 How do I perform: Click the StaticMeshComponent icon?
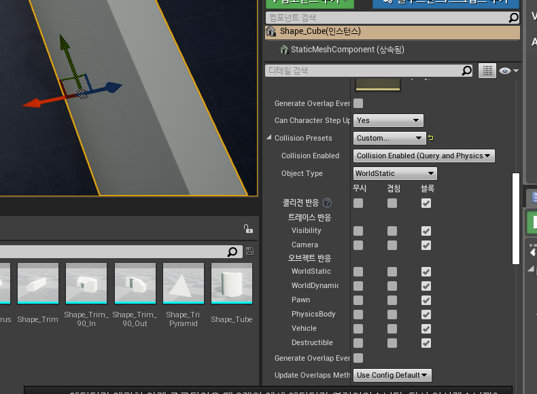point(284,50)
